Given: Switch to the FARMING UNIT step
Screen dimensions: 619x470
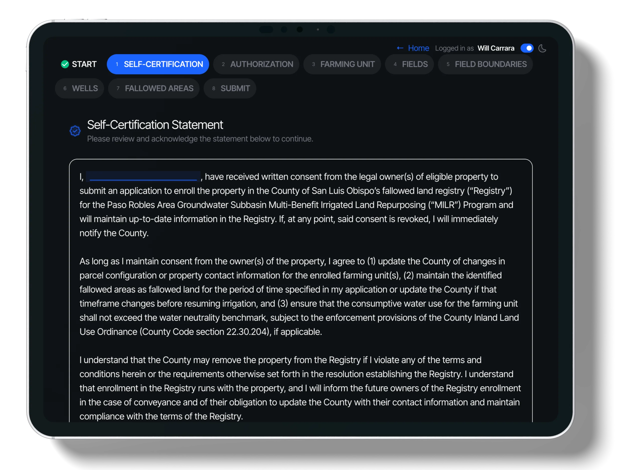Looking at the screenshot, I should coord(342,64).
